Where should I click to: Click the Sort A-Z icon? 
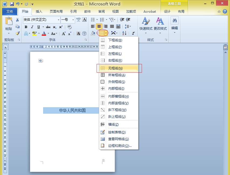click(x=124, y=33)
